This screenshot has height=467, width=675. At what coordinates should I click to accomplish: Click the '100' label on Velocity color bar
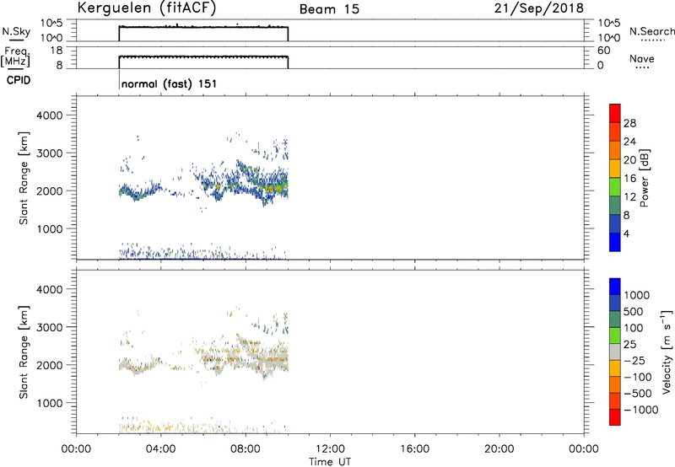[633, 328]
